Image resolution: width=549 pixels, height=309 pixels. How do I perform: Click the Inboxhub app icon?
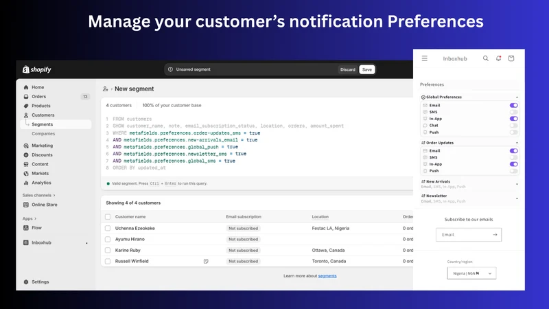[26, 242]
